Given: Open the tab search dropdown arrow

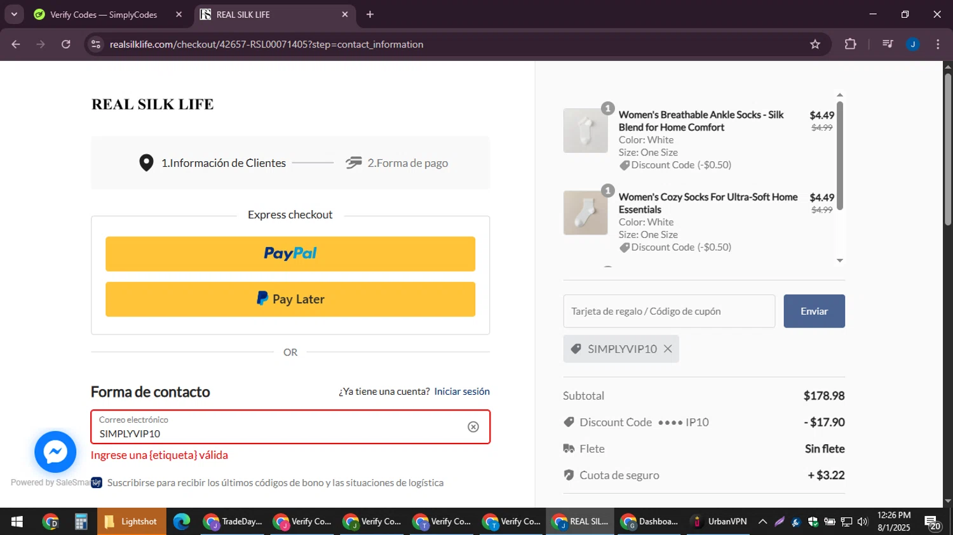Looking at the screenshot, I should tap(13, 15).
